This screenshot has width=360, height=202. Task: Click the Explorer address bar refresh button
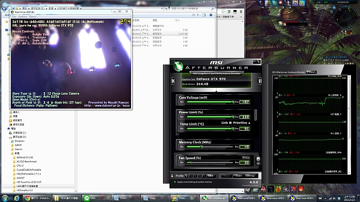166,8
